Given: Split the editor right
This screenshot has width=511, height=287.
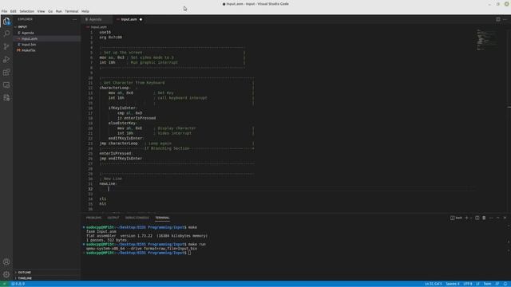Looking at the screenshot, I should (x=498, y=19).
